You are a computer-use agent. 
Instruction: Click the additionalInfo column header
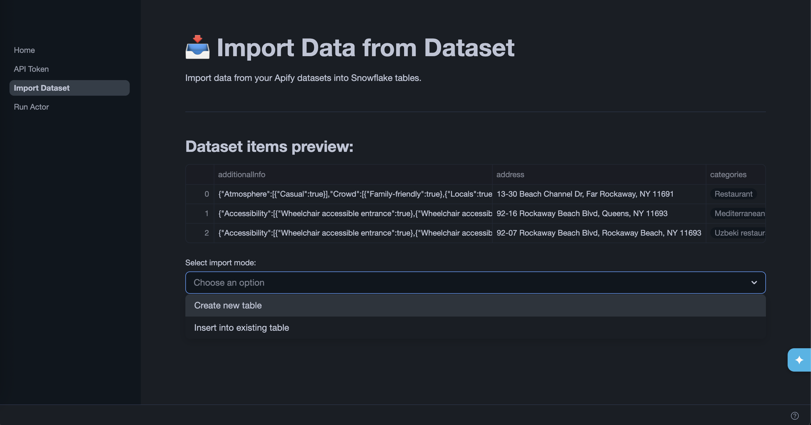(241, 174)
